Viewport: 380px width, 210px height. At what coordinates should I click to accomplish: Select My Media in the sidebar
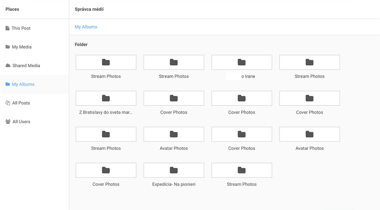34,47
